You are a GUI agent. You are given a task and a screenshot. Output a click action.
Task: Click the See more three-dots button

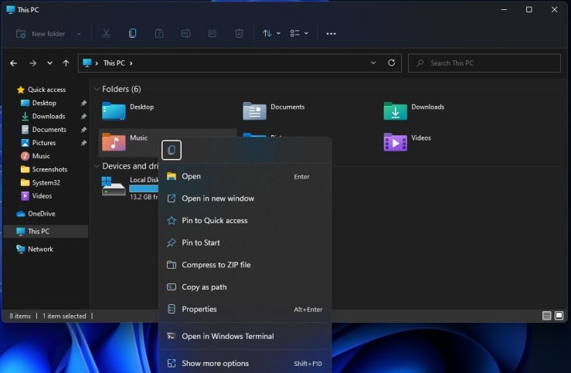331,34
